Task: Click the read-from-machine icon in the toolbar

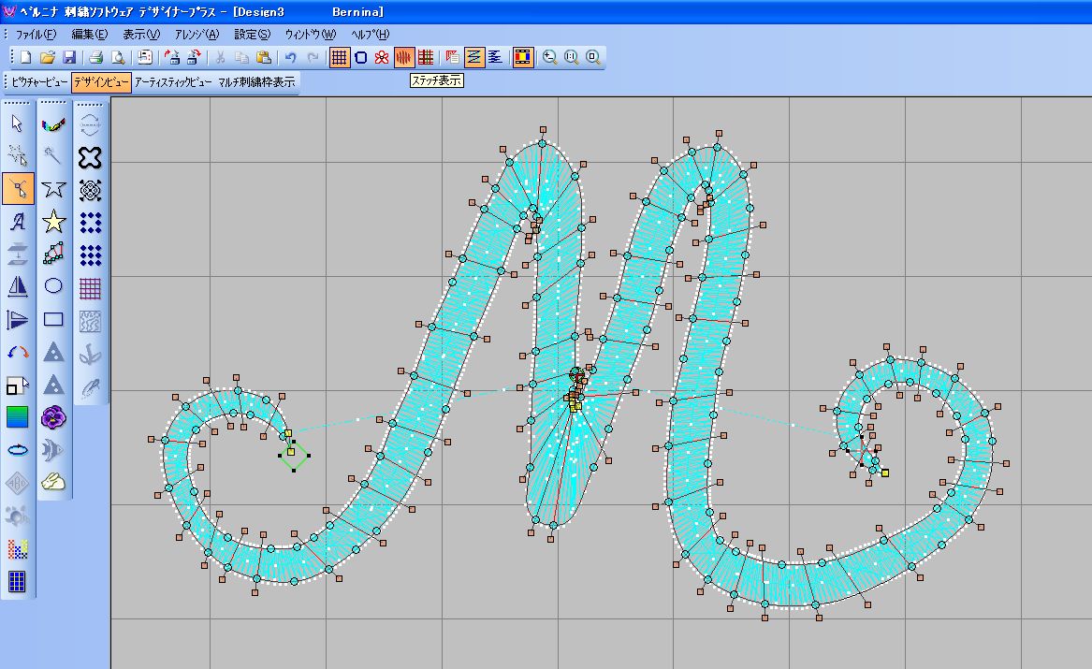Action: pos(194,57)
